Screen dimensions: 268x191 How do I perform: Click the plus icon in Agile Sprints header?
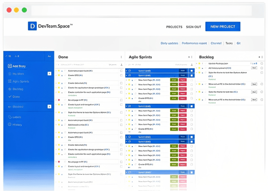(189, 57)
